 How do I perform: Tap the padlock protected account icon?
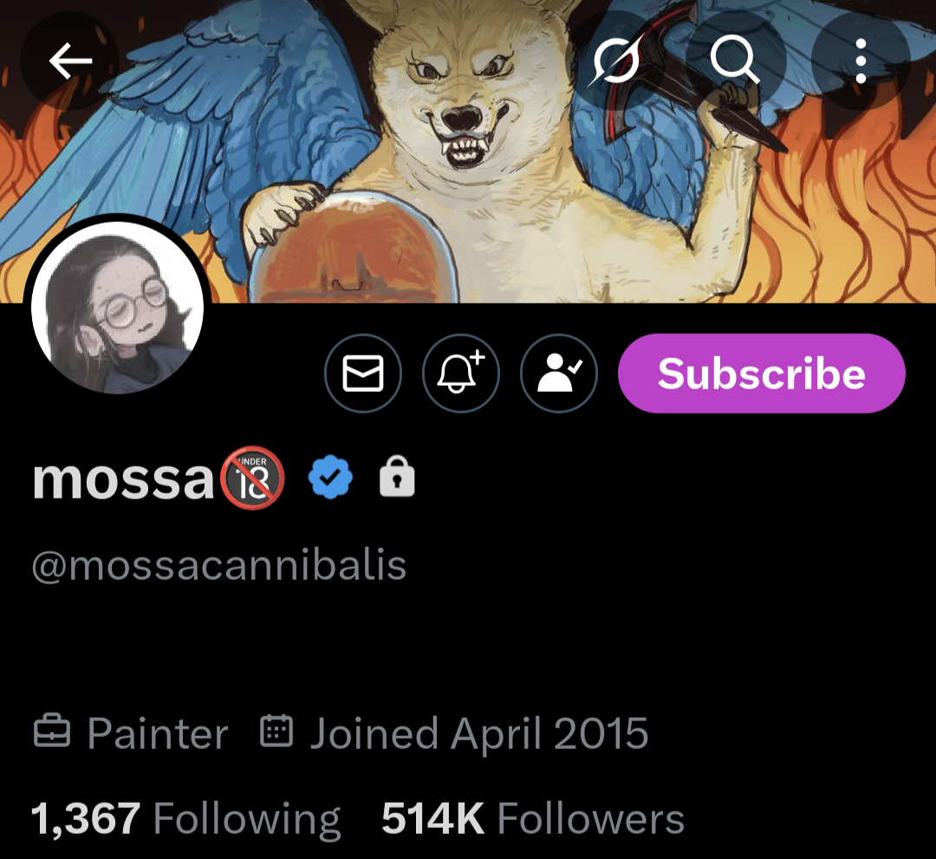[397, 477]
